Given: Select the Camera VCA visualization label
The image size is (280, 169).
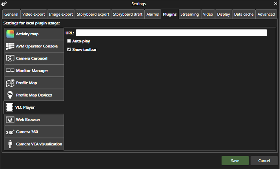Looking at the screenshot, I should pos(39,144).
